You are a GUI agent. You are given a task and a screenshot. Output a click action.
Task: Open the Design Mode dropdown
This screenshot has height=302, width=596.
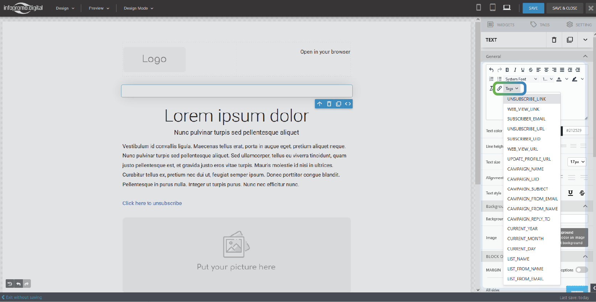click(x=139, y=8)
